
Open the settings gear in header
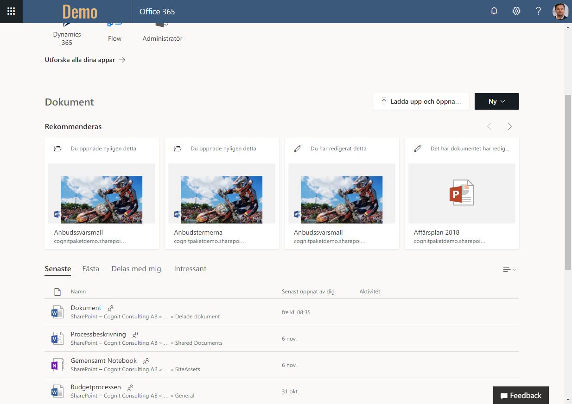click(x=516, y=12)
